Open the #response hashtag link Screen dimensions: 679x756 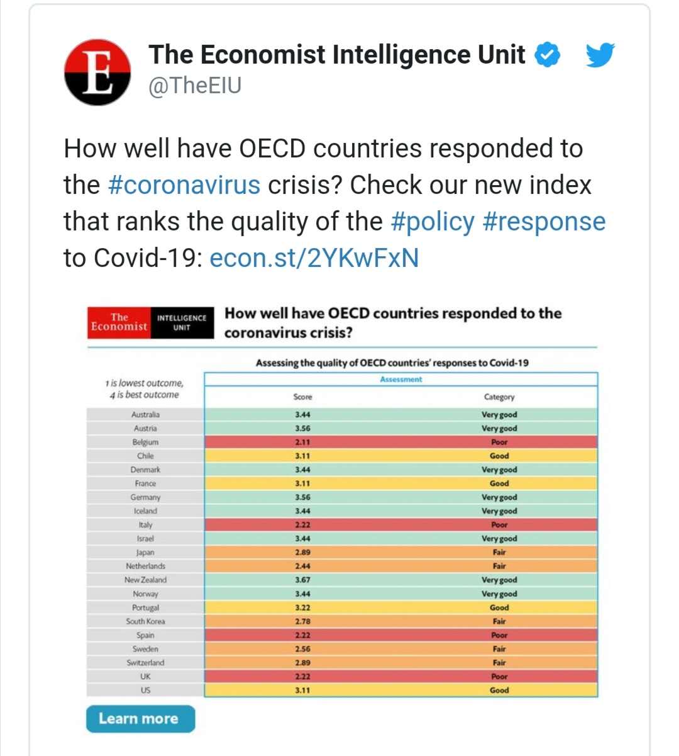pyautogui.click(x=544, y=222)
